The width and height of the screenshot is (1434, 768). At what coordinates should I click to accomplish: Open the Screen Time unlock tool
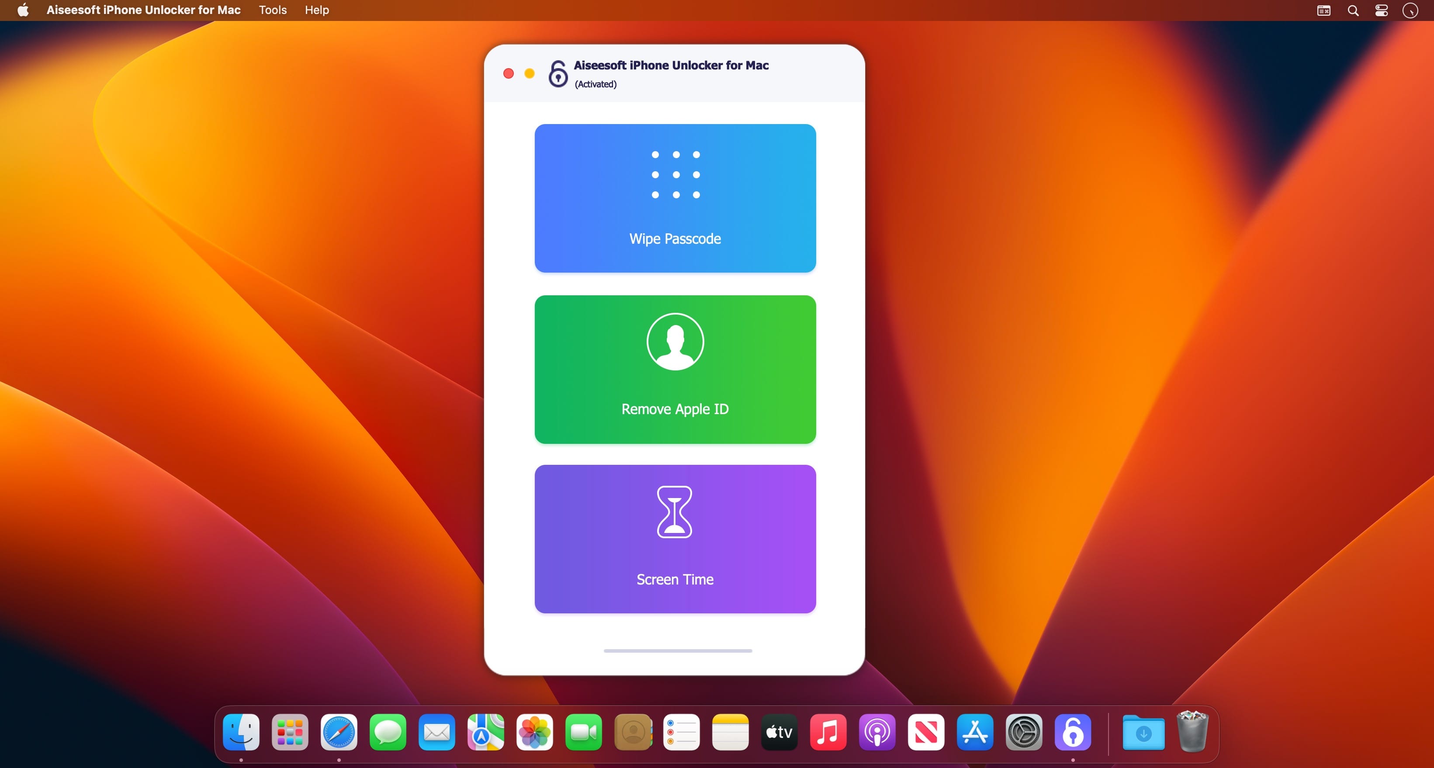click(675, 539)
